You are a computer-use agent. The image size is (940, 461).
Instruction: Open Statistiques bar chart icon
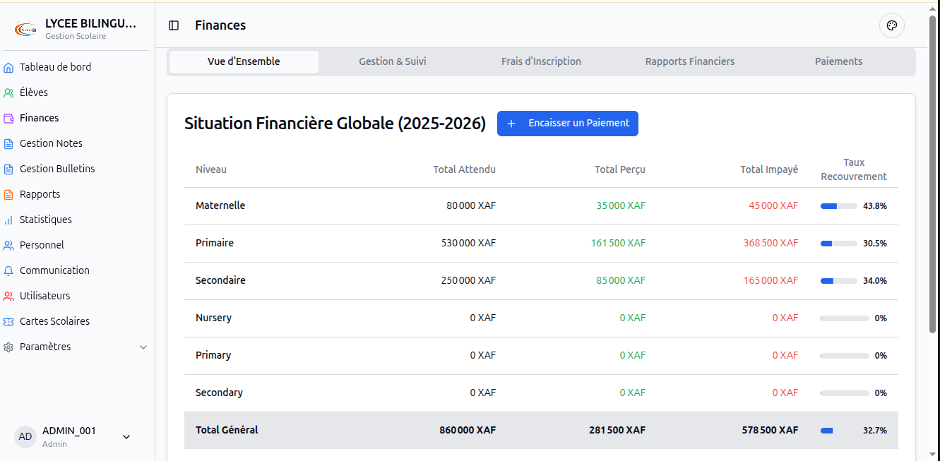tap(8, 220)
